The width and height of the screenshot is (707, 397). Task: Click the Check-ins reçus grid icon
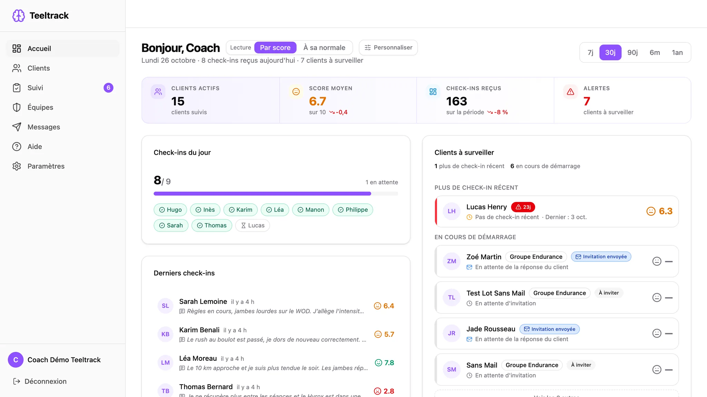(433, 92)
